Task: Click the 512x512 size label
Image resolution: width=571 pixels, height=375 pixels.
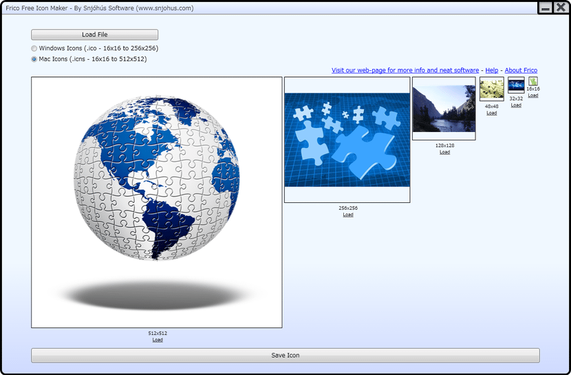Action: point(158,333)
